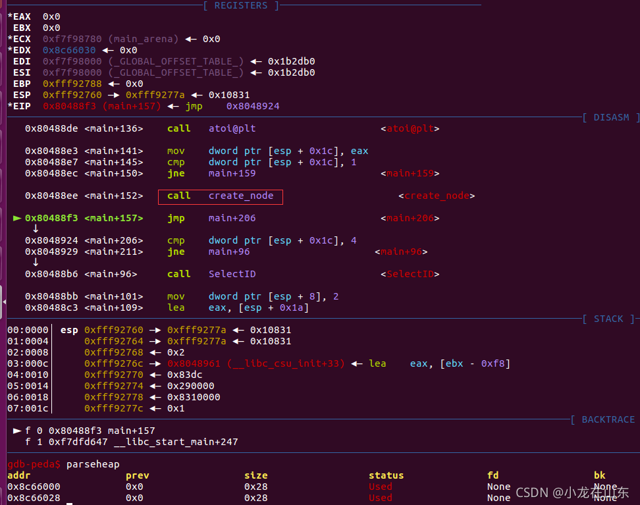Click the Used status of chunk 0x8c66000
Image resolution: width=640 pixels, height=505 pixels.
coord(381,487)
